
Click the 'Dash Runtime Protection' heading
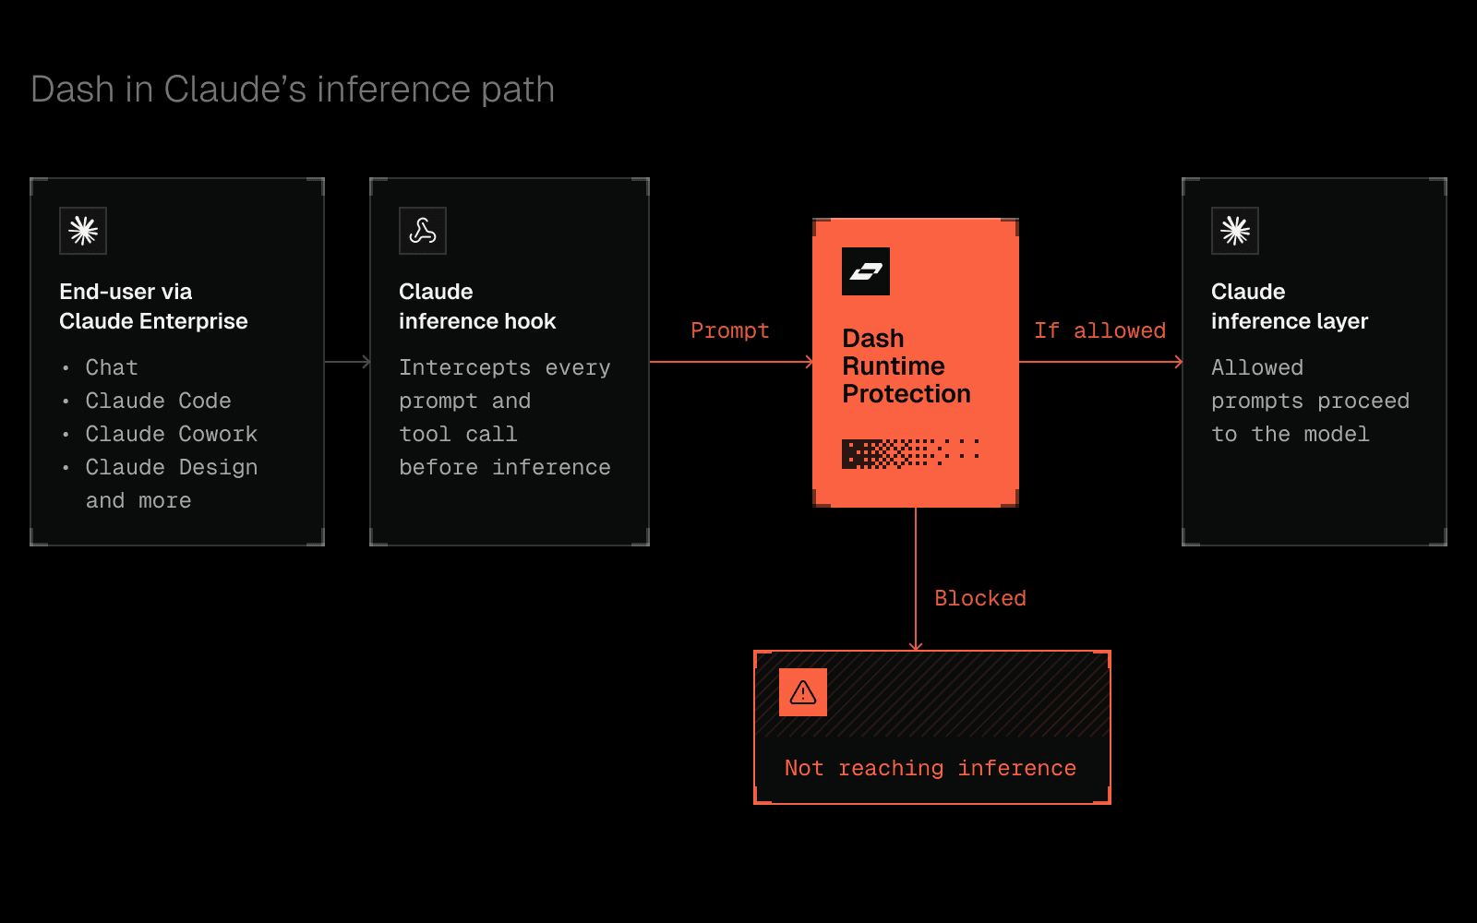click(x=907, y=366)
